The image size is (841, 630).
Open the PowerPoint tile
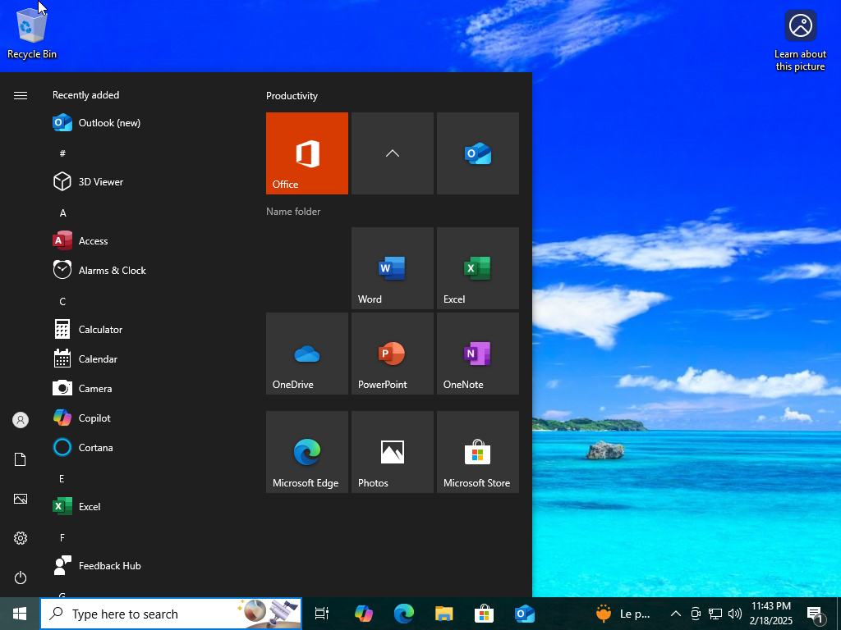click(392, 354)
